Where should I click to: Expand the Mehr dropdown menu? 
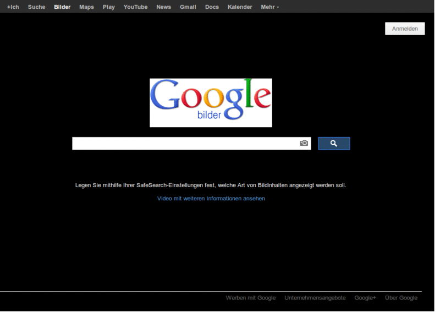point(270,7)
